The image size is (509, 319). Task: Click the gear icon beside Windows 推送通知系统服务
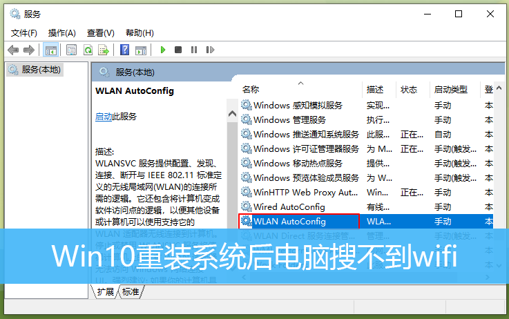tap(247, 134)
